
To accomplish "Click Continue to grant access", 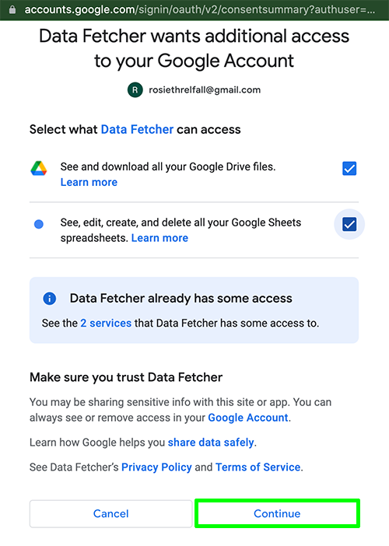I will pyautogui.click(x=277, y=513).
